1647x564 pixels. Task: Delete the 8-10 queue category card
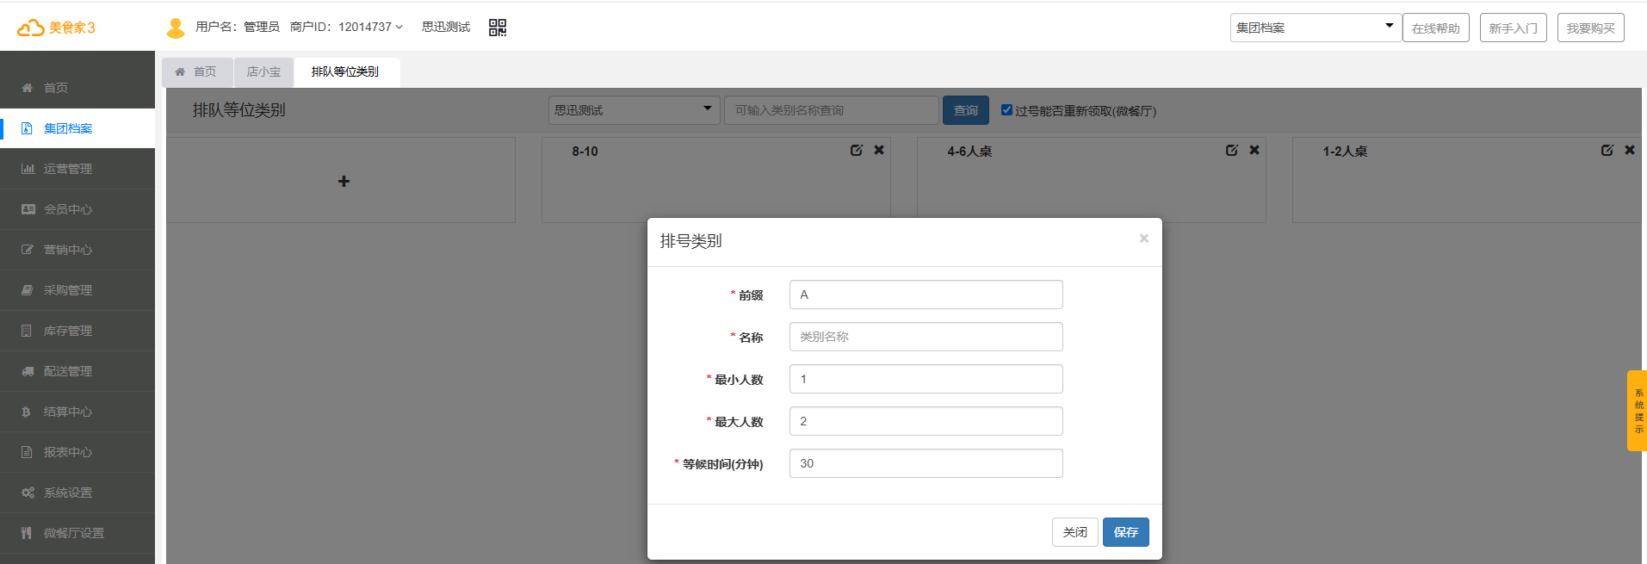click(x=879, y=150)
